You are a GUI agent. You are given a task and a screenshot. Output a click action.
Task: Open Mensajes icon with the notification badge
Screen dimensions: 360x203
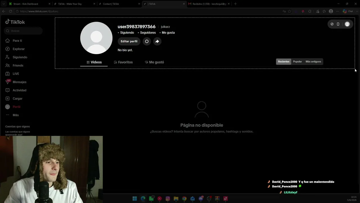[8, 82]
